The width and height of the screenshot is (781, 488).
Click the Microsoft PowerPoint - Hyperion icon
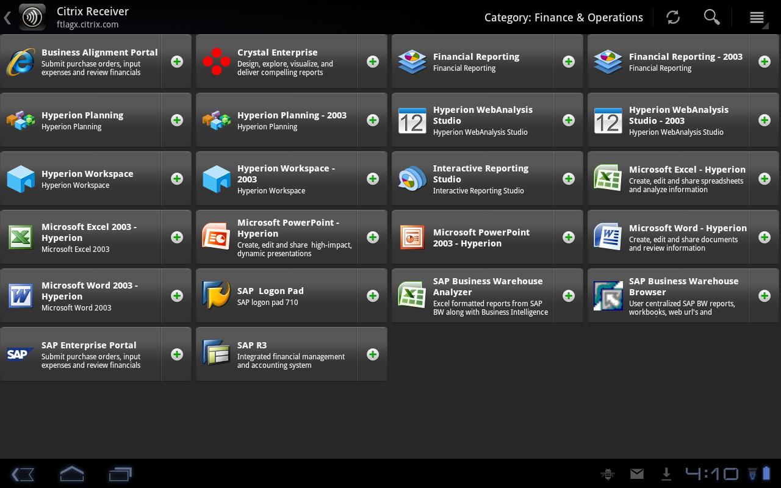point(217,237)
